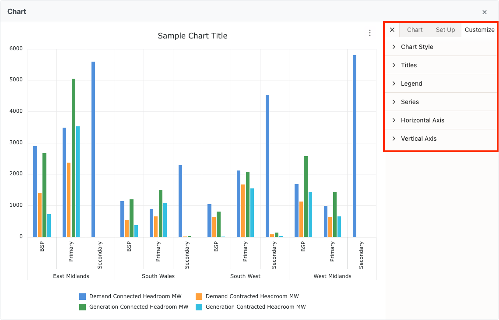Dismiss the chart editor panel via its X icon
Image resolution: width=499 pixels, height=320 pixels.
click(x=392, y=30)
